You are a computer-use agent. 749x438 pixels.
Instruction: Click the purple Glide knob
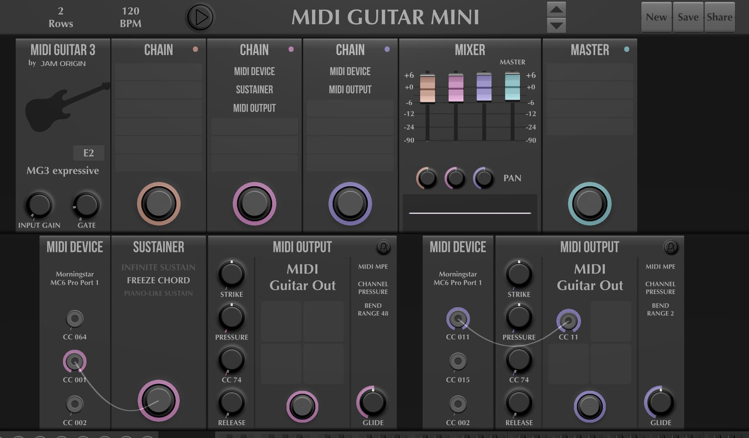pos(660,403)
